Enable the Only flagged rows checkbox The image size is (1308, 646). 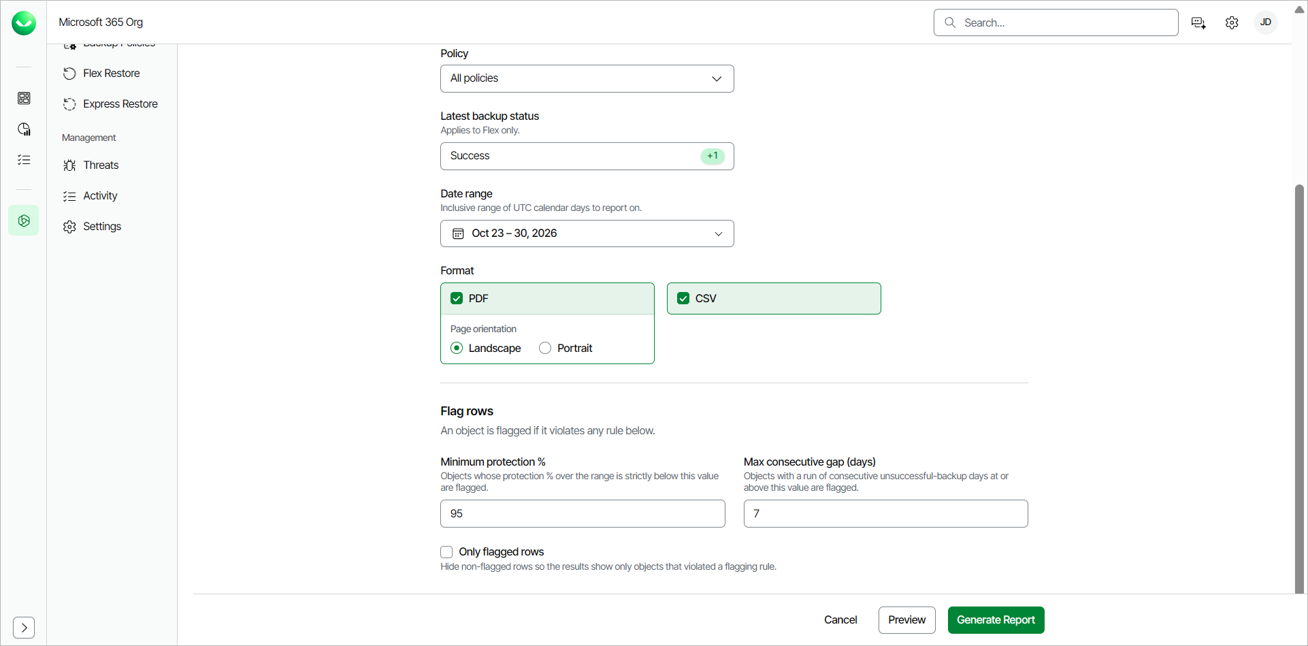[x=446, y=551]
